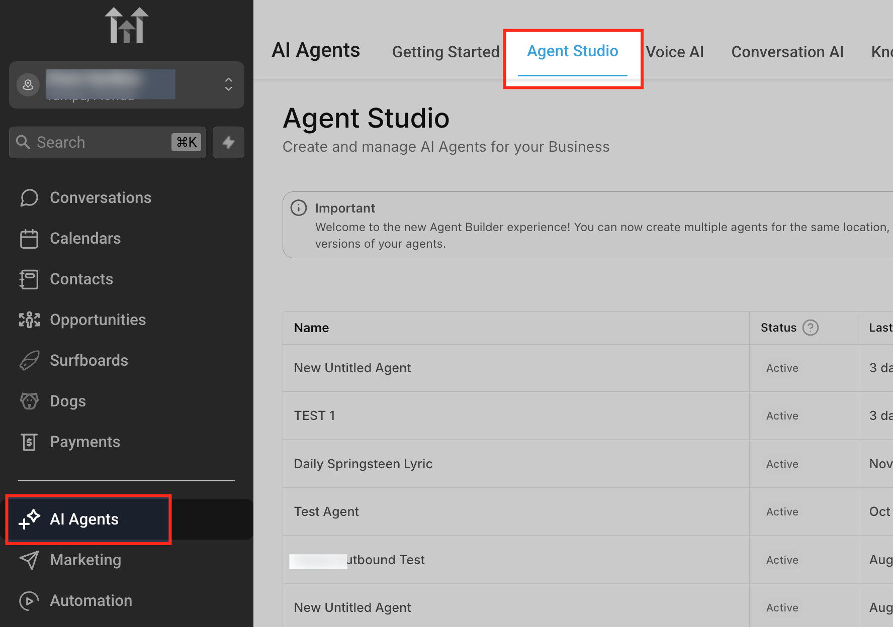Click the Dogs icon

(x=29, y=401)
